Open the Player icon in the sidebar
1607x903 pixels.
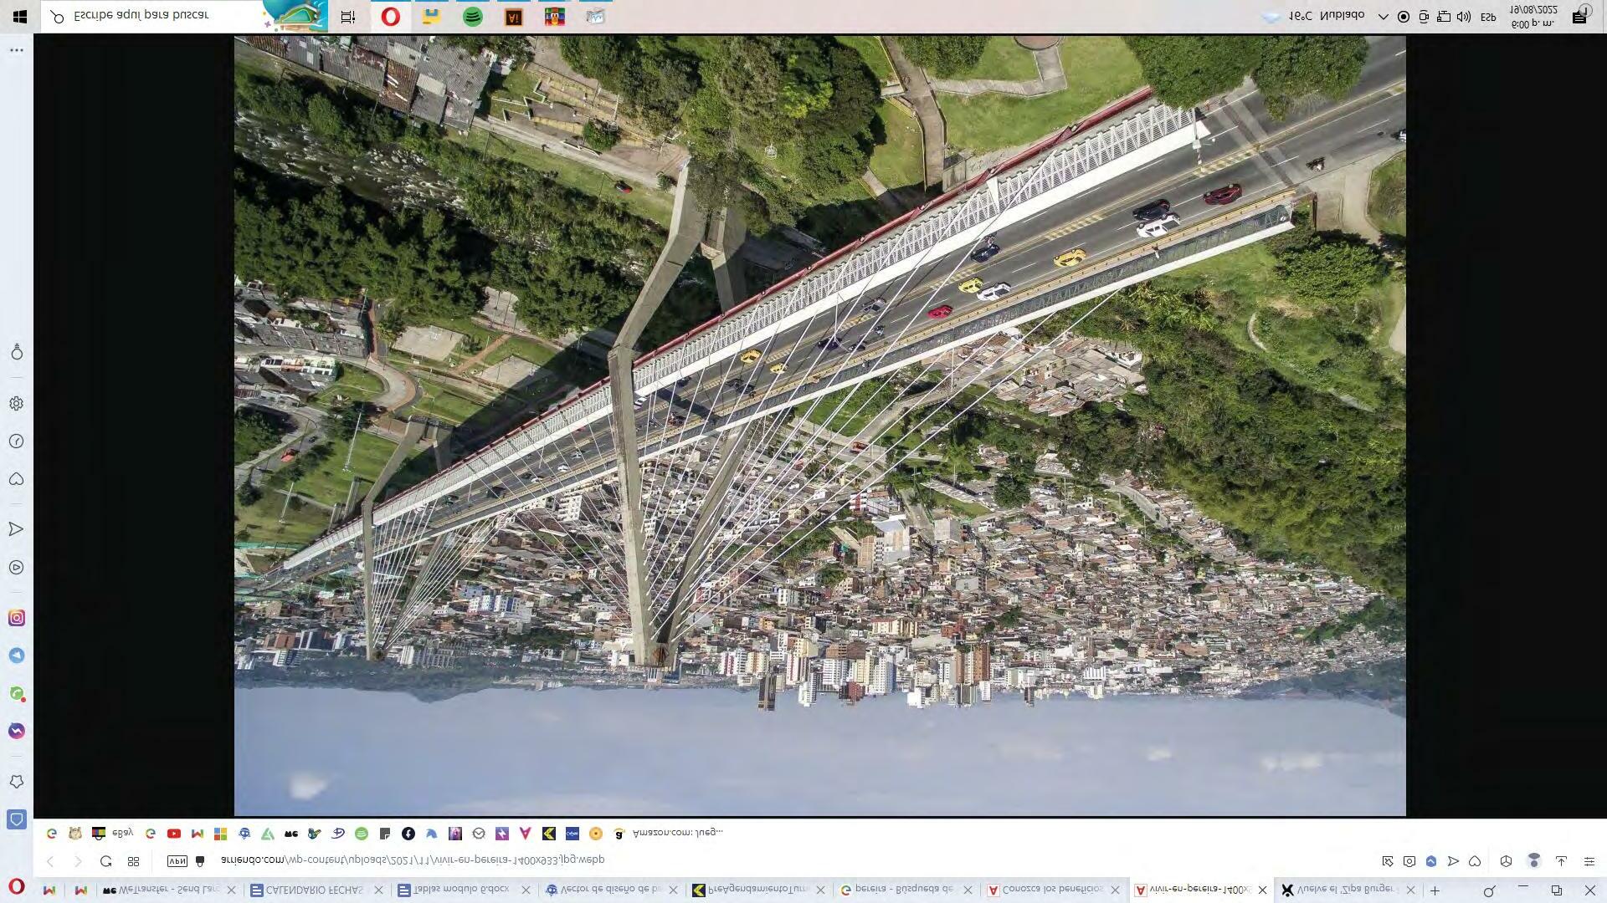tap(16, 568)
